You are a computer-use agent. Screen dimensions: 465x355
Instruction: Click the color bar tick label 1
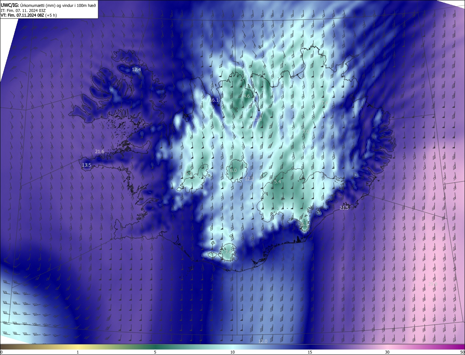(x=78, y=352)
